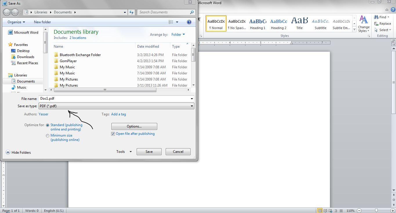Click the Options... button
Viewport: 396px width, 213px height.
tap(134, 126)
